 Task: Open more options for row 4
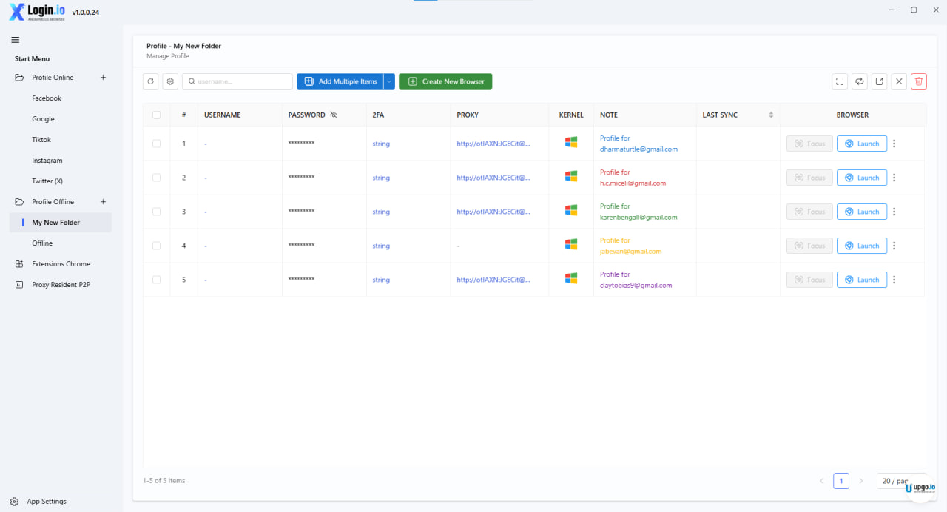point(894,246)
